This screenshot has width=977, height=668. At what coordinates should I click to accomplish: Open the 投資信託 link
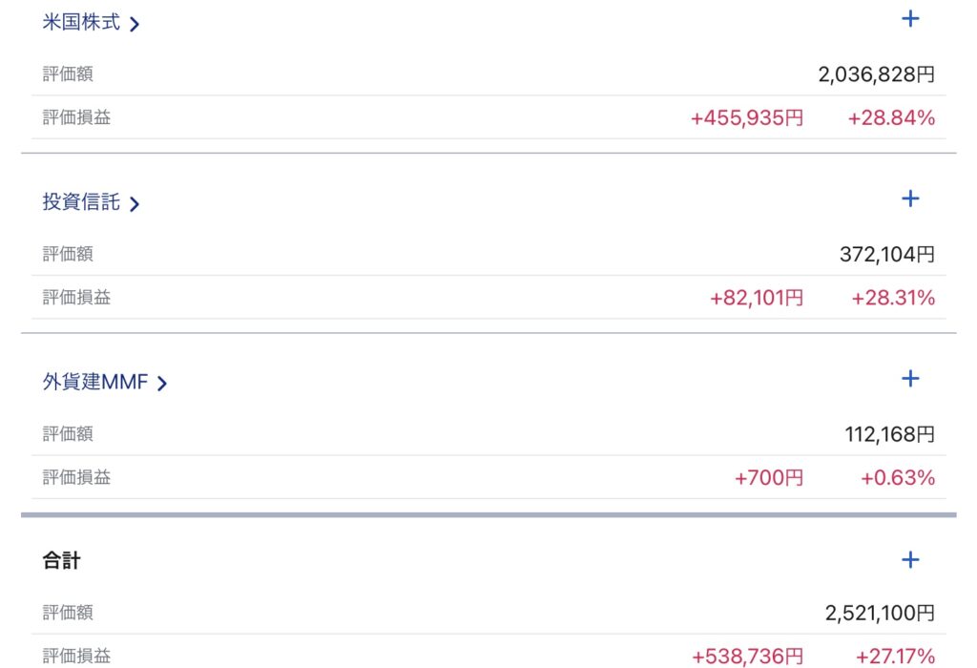(x=81, y=202)
